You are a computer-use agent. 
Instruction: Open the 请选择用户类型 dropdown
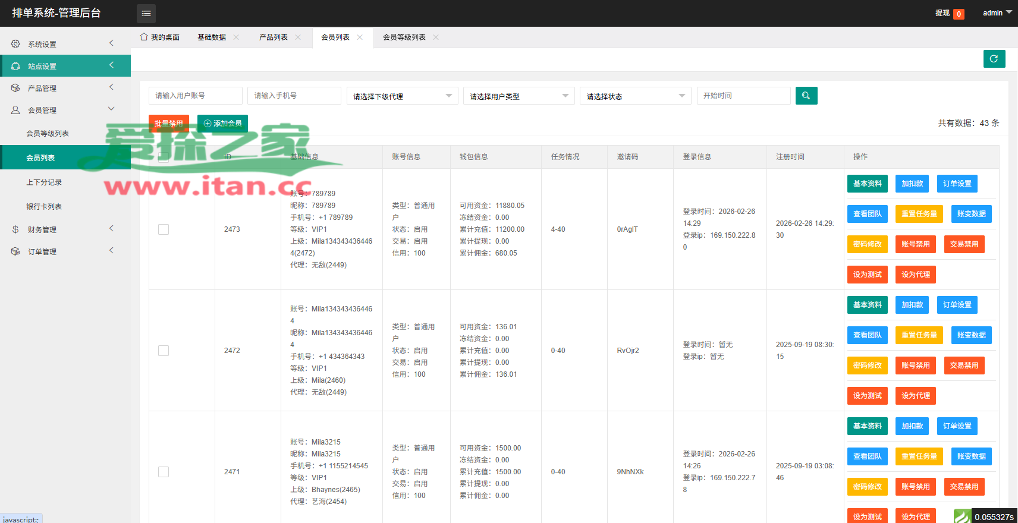pyautogui.click(x=519, y=96)
